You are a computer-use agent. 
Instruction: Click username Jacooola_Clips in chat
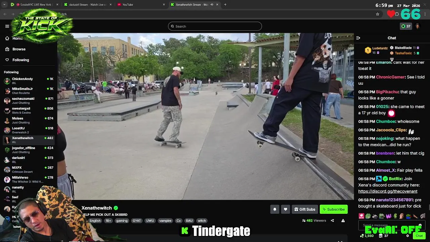click(391, 130)
